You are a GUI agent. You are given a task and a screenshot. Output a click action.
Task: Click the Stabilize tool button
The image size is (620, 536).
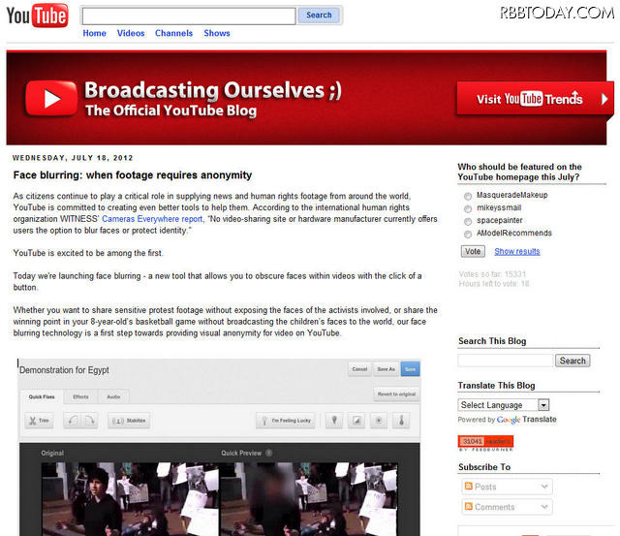pyautogui.click(x=130, y=421)
